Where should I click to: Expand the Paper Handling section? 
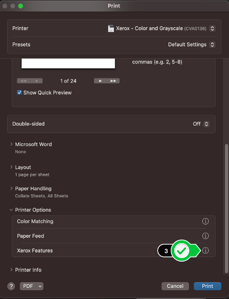coord(11,188)
